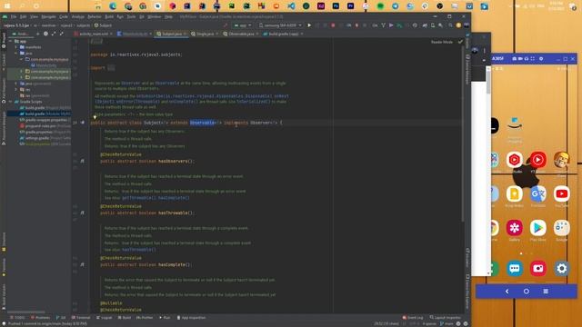Screen dimensions: 582x327
Task: Open the Samsung device selector dropdown
Action: coord(280,25)
